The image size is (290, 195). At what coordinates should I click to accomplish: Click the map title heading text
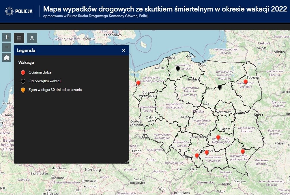165,9
